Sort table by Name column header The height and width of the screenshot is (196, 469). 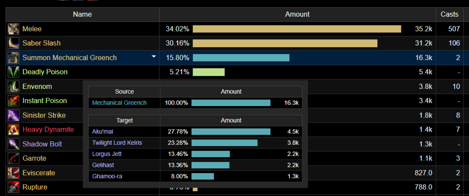82,14
